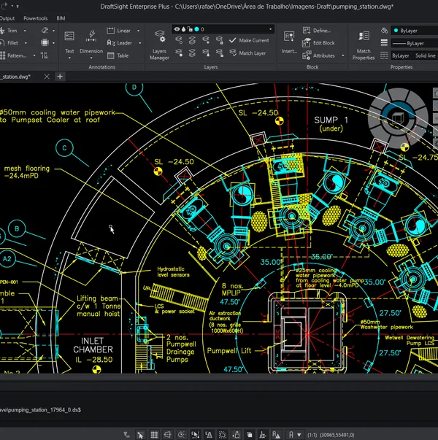Toggle the layer lock icon in layer dropdown
The width and height of the screenshot is (438, 440).
(190, 29)
